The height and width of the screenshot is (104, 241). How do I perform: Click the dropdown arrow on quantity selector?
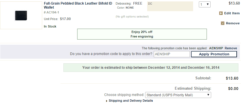coord(208,5)
